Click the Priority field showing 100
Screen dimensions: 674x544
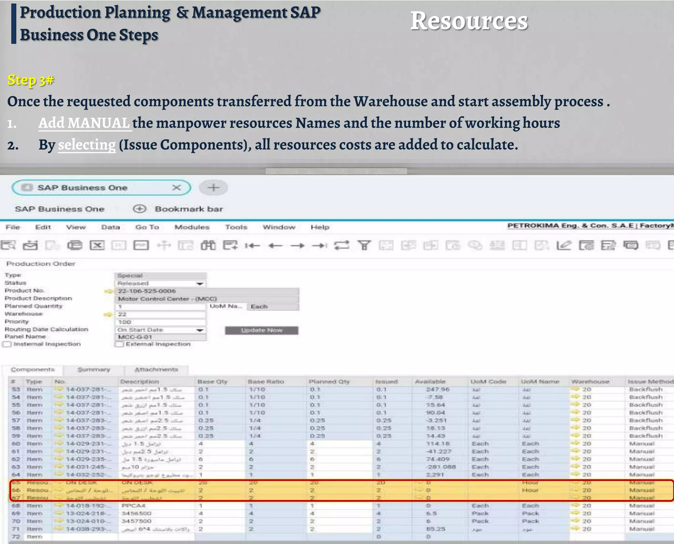tap(160, 322)
